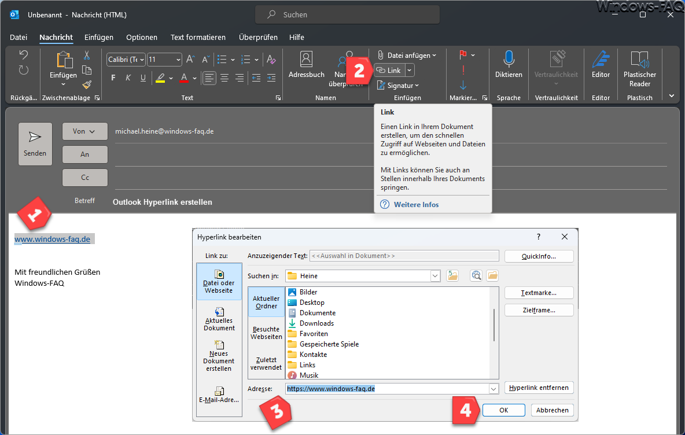Click the Undo arrow in the ribbon

pos(24,54)
